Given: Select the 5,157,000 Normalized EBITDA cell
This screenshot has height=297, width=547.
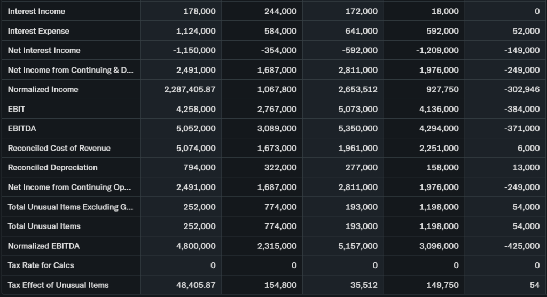Looking at the screenshot, I should tap(357, 246).
